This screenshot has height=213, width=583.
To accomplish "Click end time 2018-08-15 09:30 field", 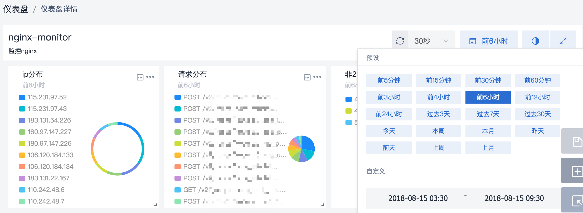I will point(514,198).
